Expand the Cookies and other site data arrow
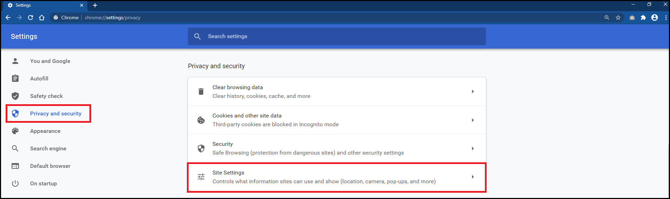Viewport: 670px width, 199px height. pos(473,120)
